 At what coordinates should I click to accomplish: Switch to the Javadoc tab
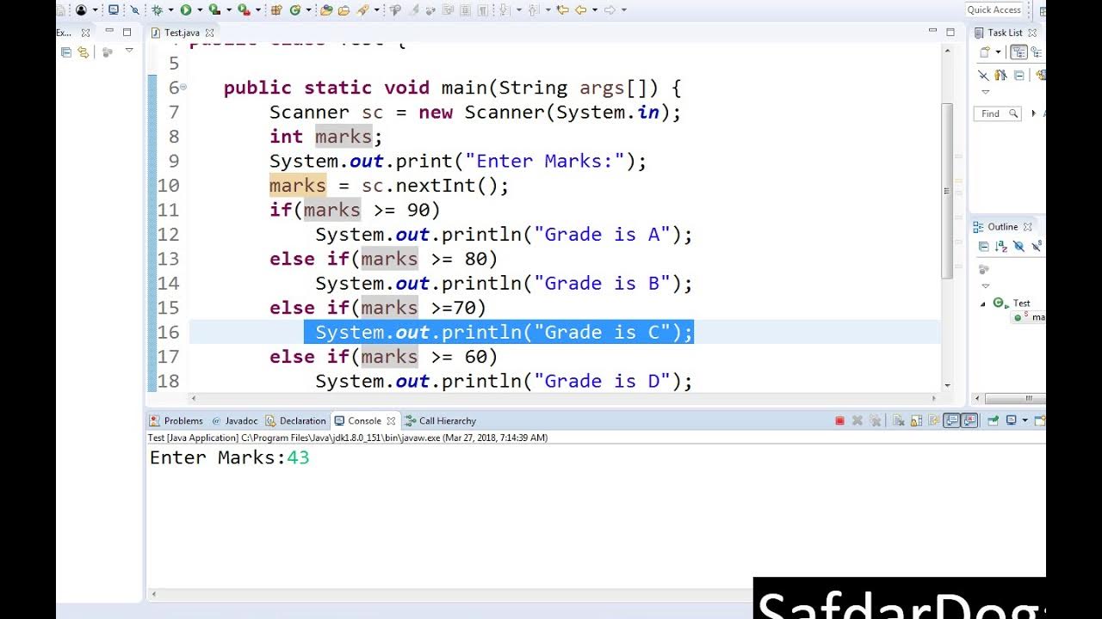coord(234,420)
